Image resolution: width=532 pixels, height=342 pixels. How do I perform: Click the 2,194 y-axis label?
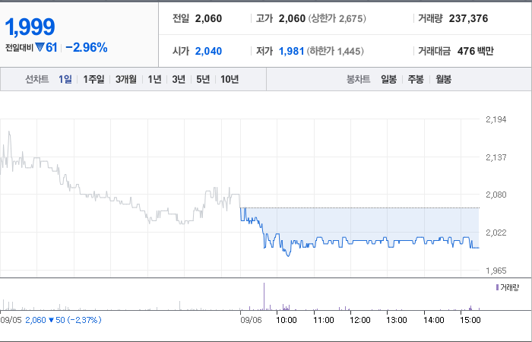coord(496,119)
